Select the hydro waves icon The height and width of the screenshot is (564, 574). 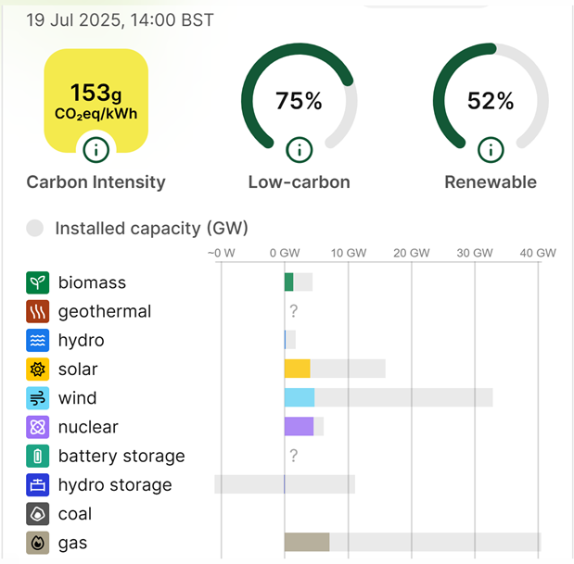tap(37, 340)
